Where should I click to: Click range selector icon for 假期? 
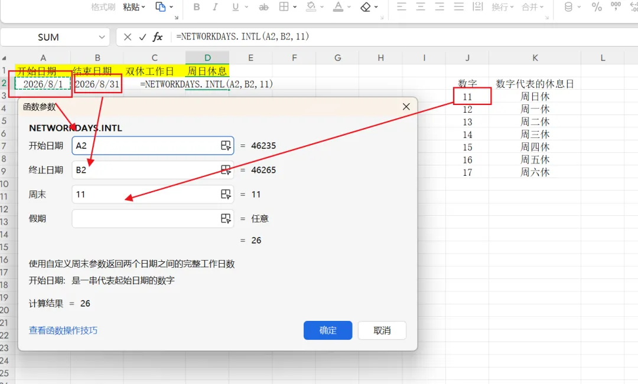point(226,219)
